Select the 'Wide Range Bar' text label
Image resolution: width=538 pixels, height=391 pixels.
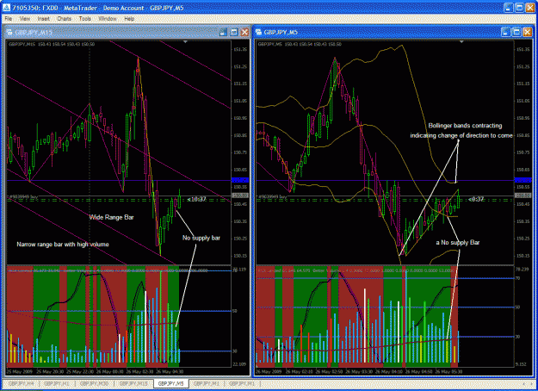(111, 217)
